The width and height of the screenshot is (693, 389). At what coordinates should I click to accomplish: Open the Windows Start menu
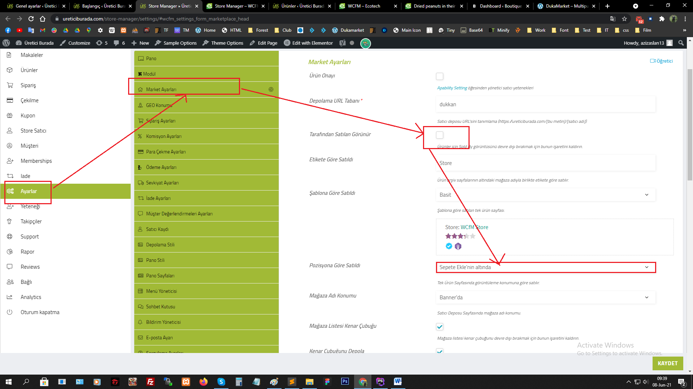(9, 381)
